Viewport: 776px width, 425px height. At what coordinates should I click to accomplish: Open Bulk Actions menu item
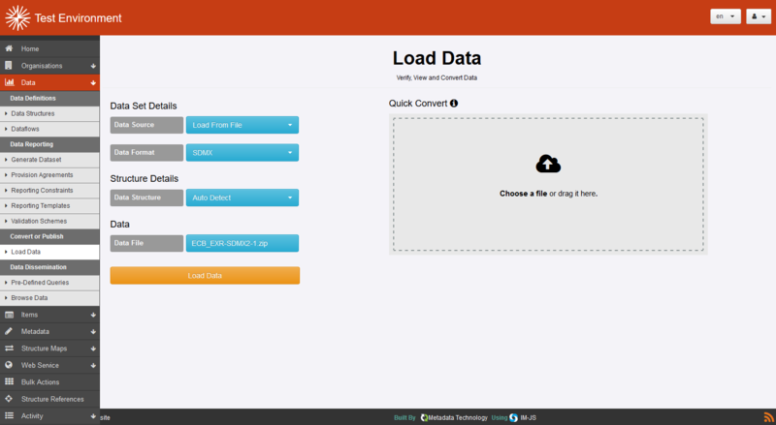coord(49,382)
